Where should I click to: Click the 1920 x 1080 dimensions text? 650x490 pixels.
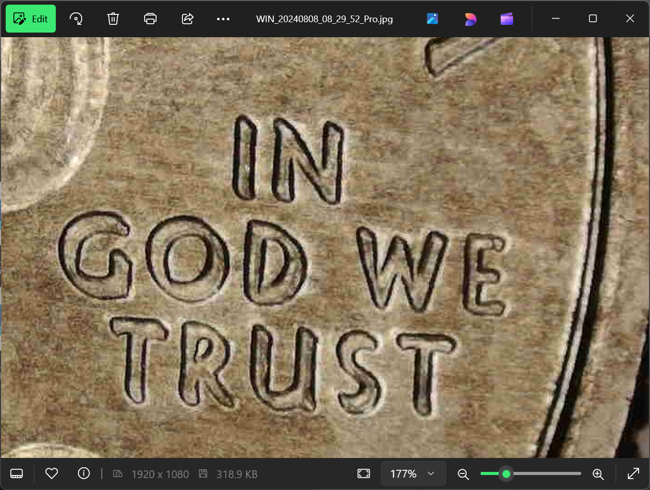pyautogui.click(x=160, y=474)
